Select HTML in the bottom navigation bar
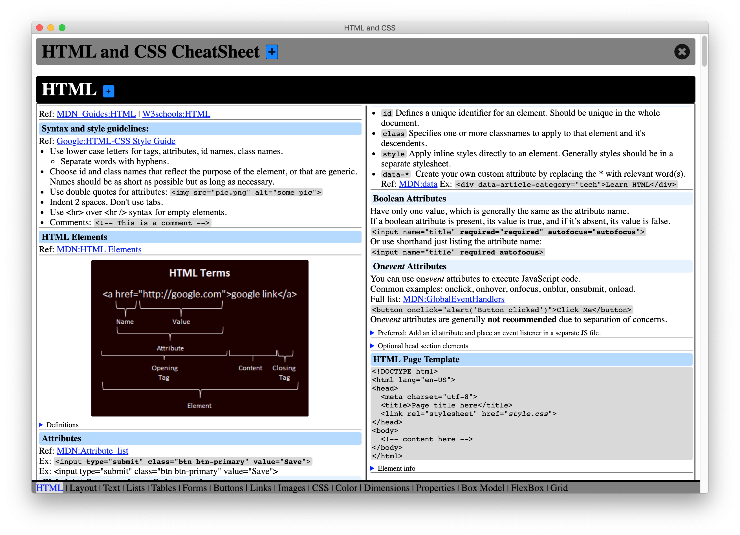This screenshot has height=535, width=740. (x=49, y=487)
